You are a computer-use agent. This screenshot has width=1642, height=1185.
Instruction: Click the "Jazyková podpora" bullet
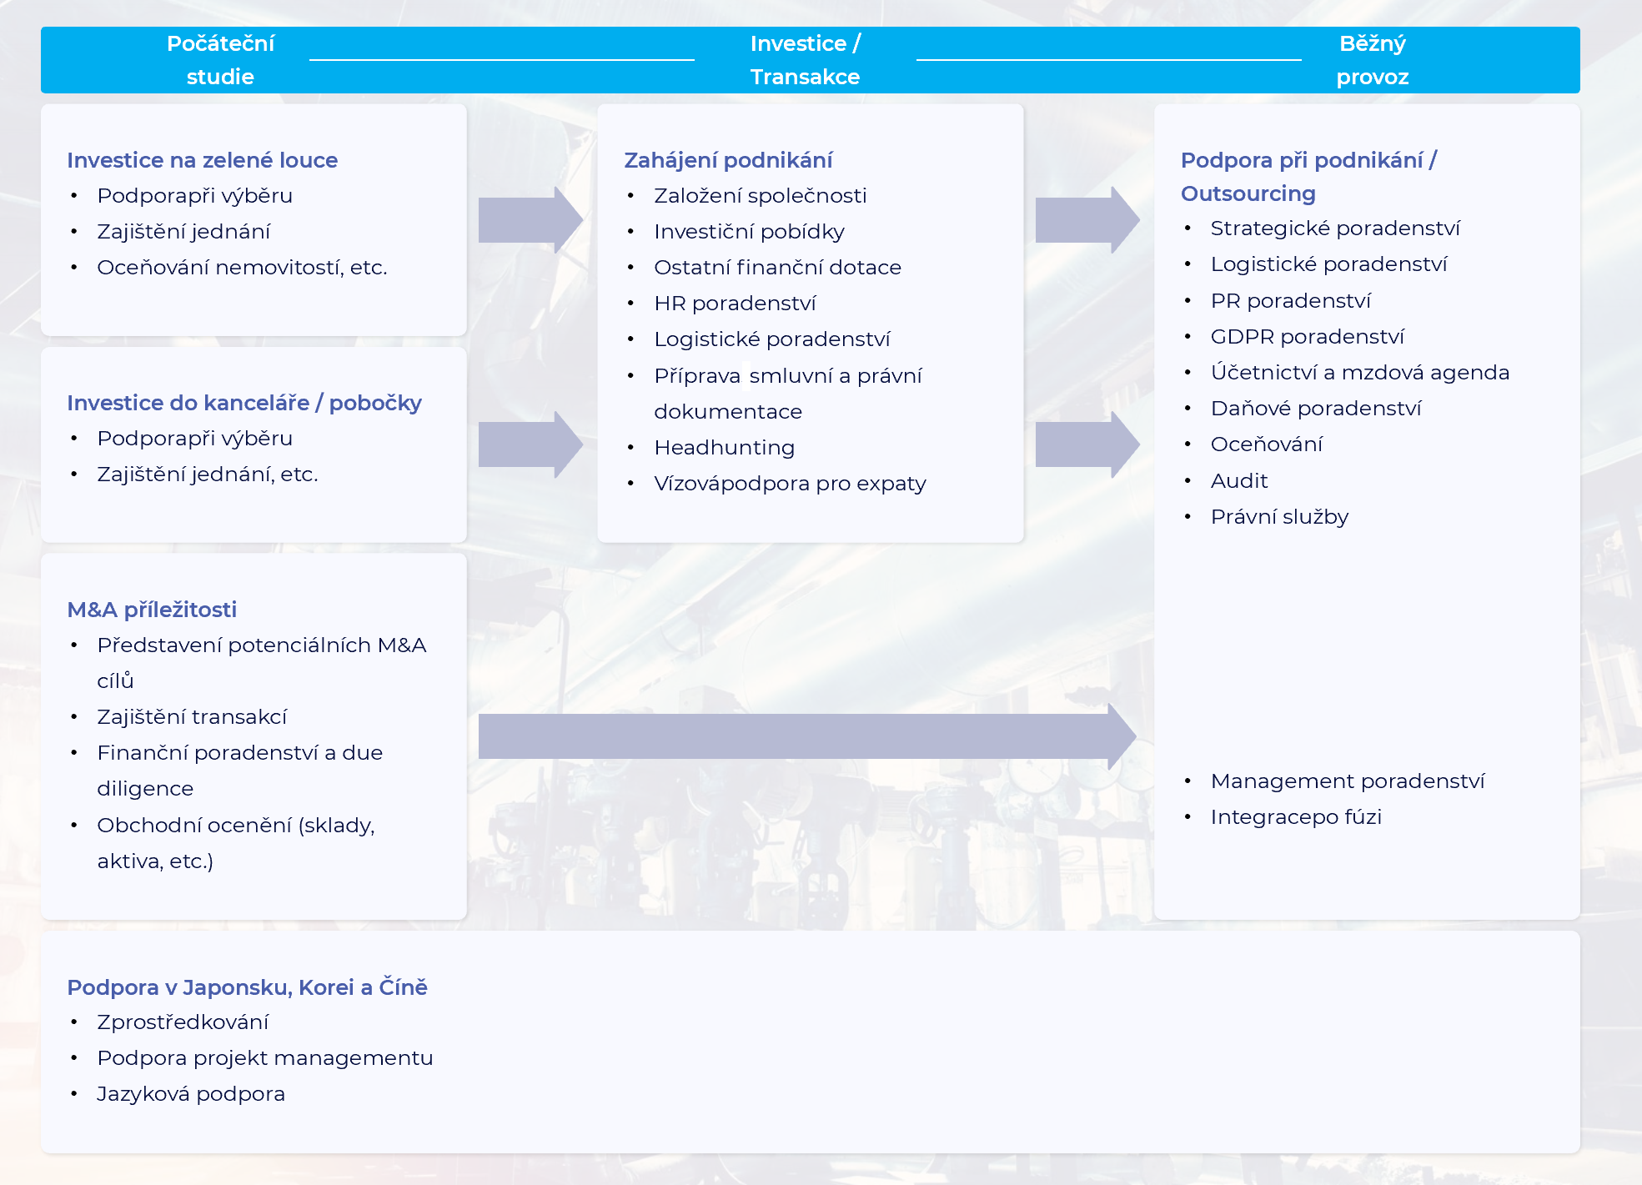point(191,1094)
